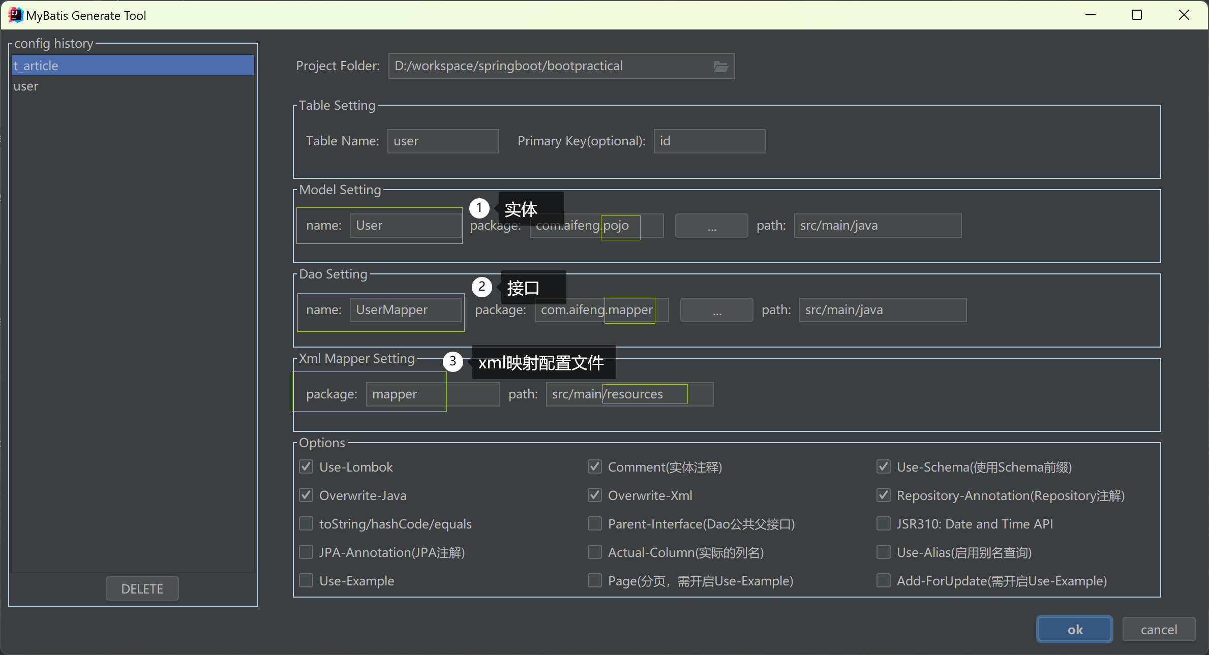The height and width of the screenshot is (655, 1209).
Task: Toggle the Comment checkbox
Action: coord(595,467)
